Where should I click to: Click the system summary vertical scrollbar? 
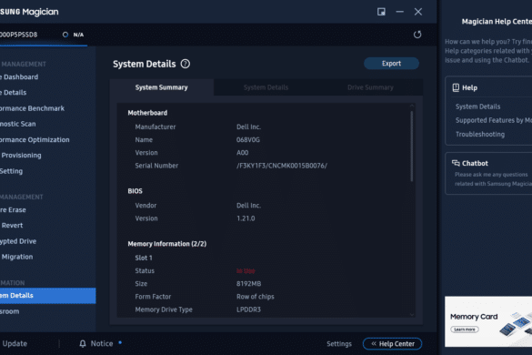click(412, 146)
